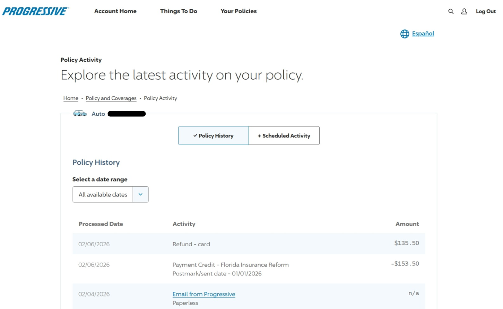
Task: Open Things To Do menu
Action: pyautogui.click(x=179, y=11)
